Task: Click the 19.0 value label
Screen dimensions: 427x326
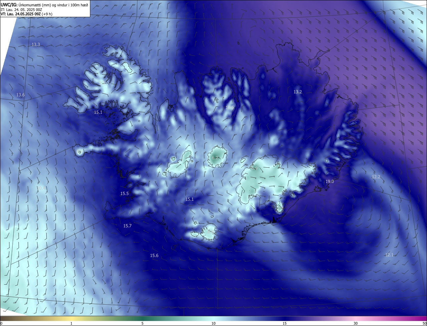Action: [330, 181]
